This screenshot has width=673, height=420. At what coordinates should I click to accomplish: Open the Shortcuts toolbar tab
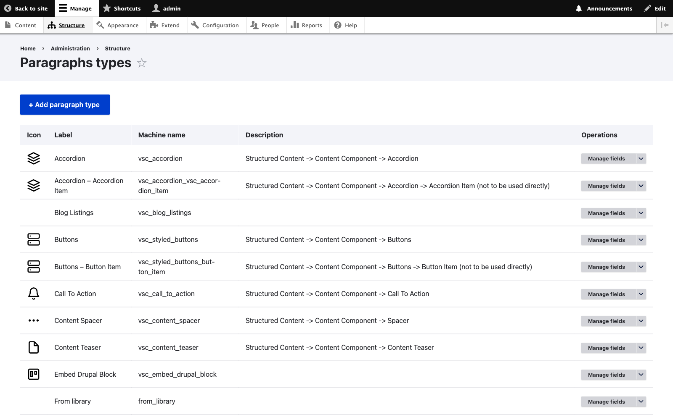pos(122,8)
